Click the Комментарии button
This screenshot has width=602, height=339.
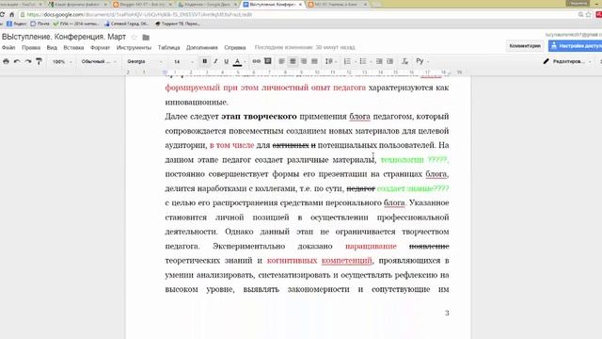click(x=525, y=46)
